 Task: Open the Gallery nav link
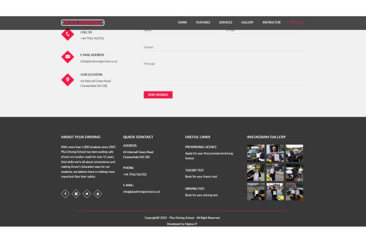[x=247, y=22]
